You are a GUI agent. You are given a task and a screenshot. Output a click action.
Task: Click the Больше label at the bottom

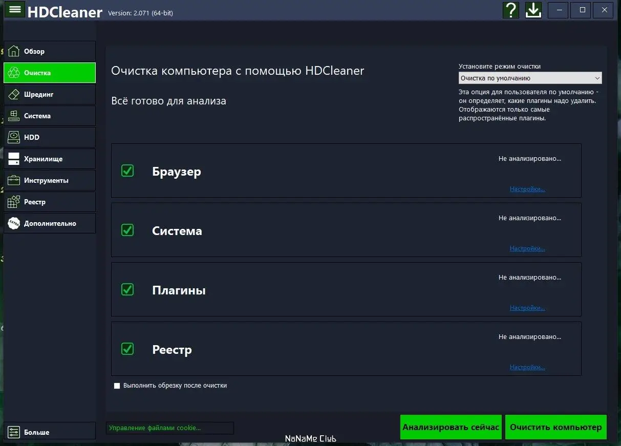[x=37, y=432]
